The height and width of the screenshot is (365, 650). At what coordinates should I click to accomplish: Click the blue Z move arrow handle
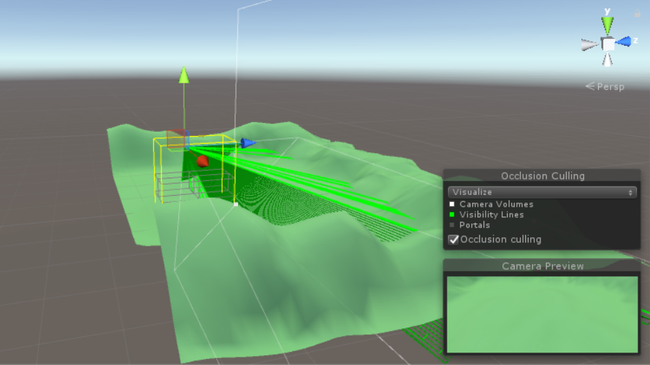tap(248, 143)
